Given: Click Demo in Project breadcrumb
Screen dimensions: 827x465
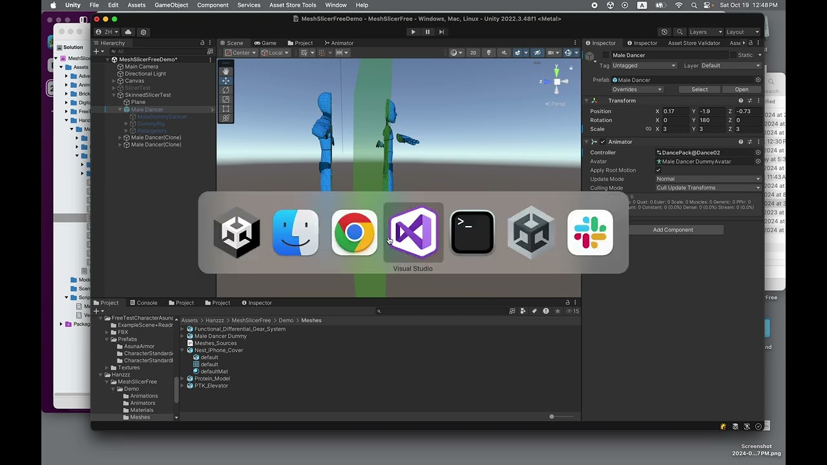Looking at the screenshot, I should (x=286, y=320).
